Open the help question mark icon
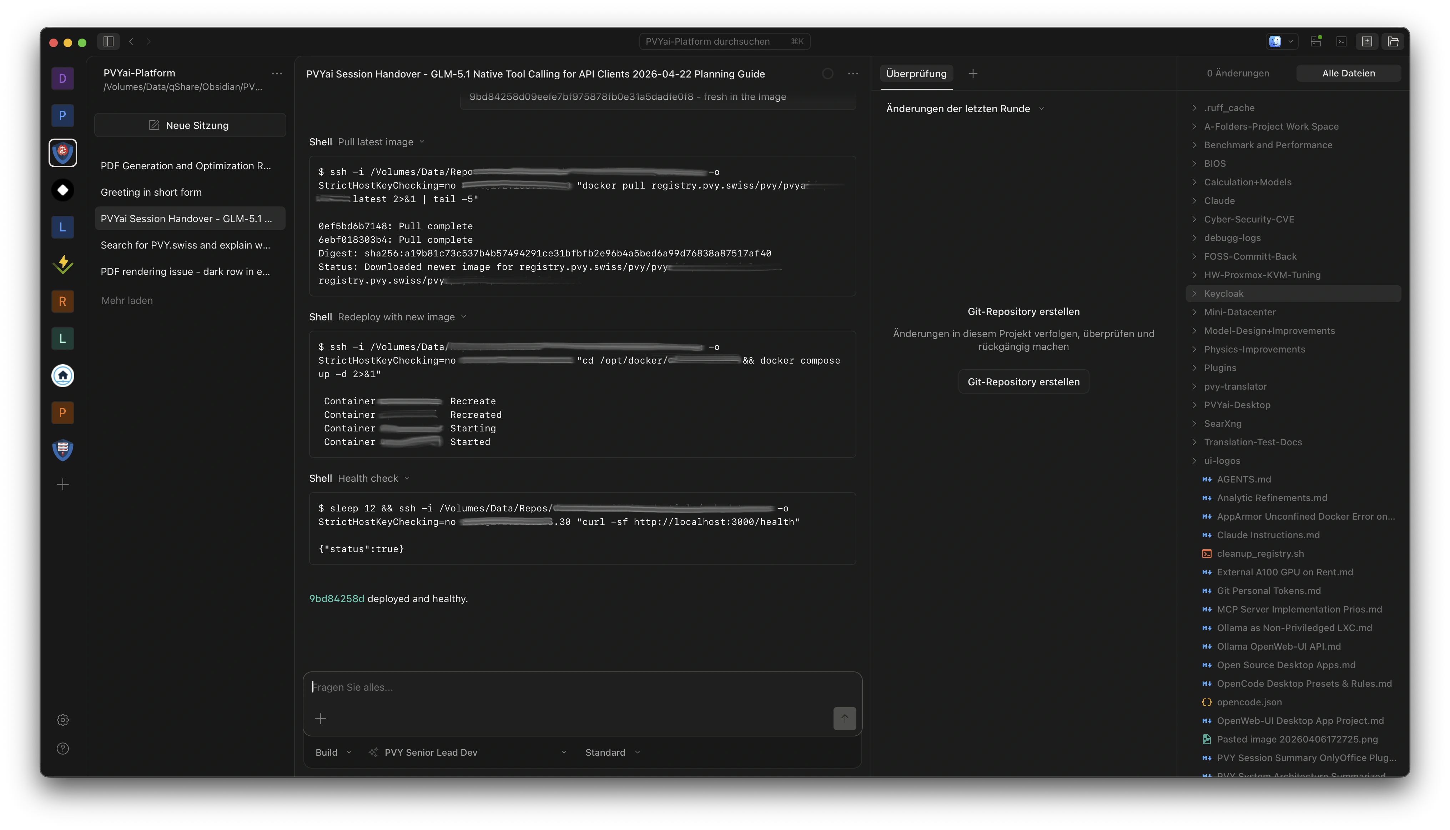 [63, 749]
